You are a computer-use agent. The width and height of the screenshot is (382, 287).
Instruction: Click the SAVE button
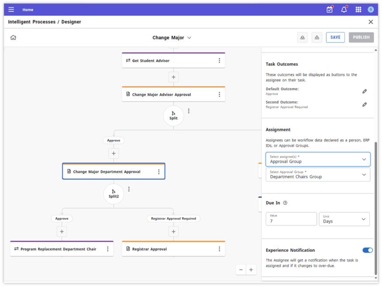click(x=335, y=38)
